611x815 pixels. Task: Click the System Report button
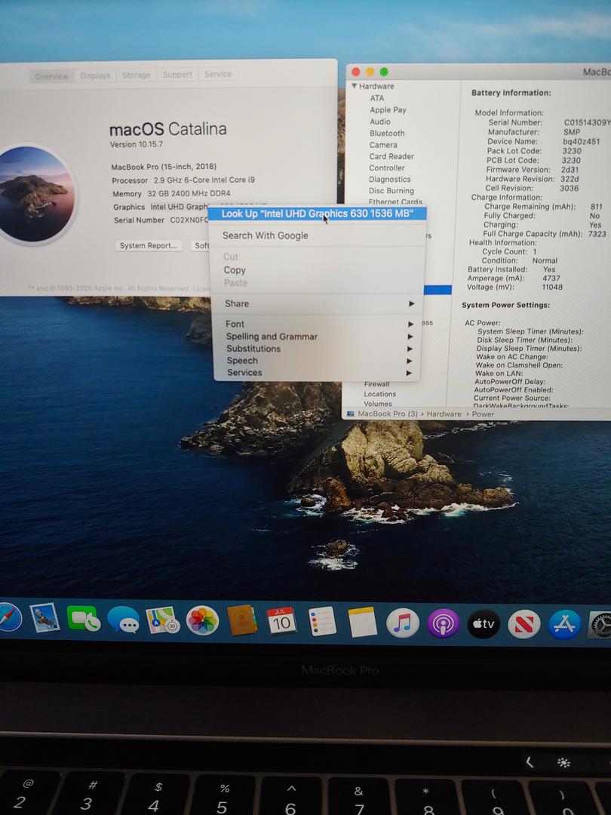point(148,245)
